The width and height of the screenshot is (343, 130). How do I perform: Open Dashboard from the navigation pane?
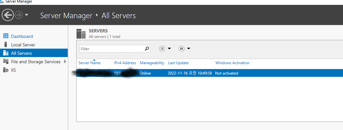click(22, 36)
